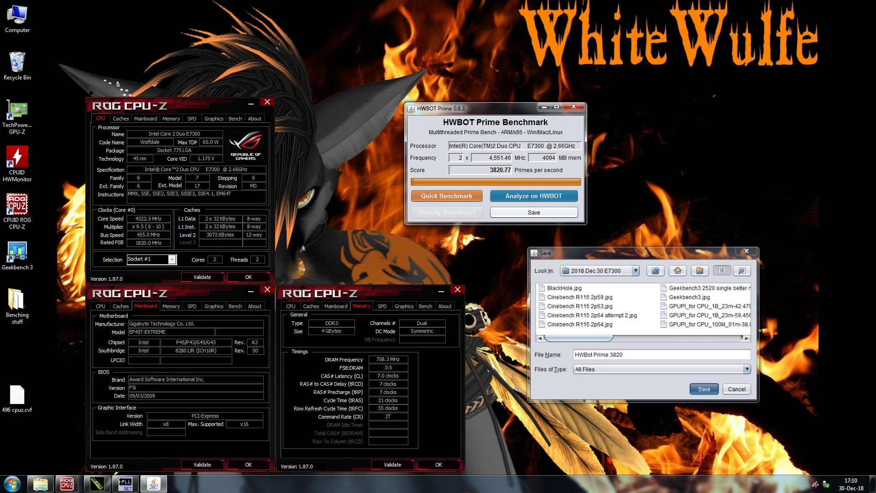This screenshot has width=876, height=493.
Task: Click the network tray icon with red mark
Action: 815,484
